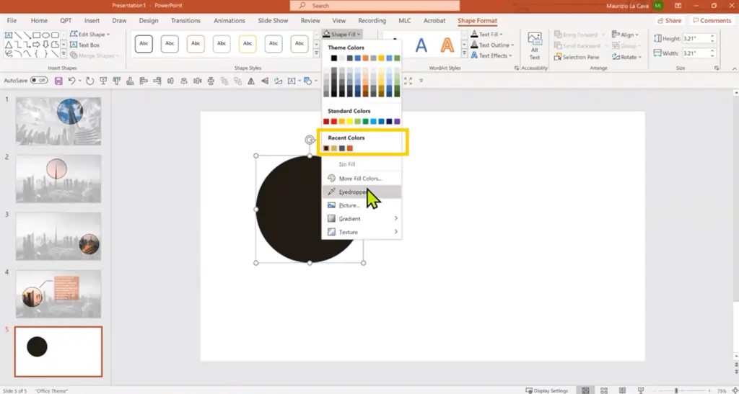
Task: Select slide 3 thumbnail
Action: (x=58, y=236)
